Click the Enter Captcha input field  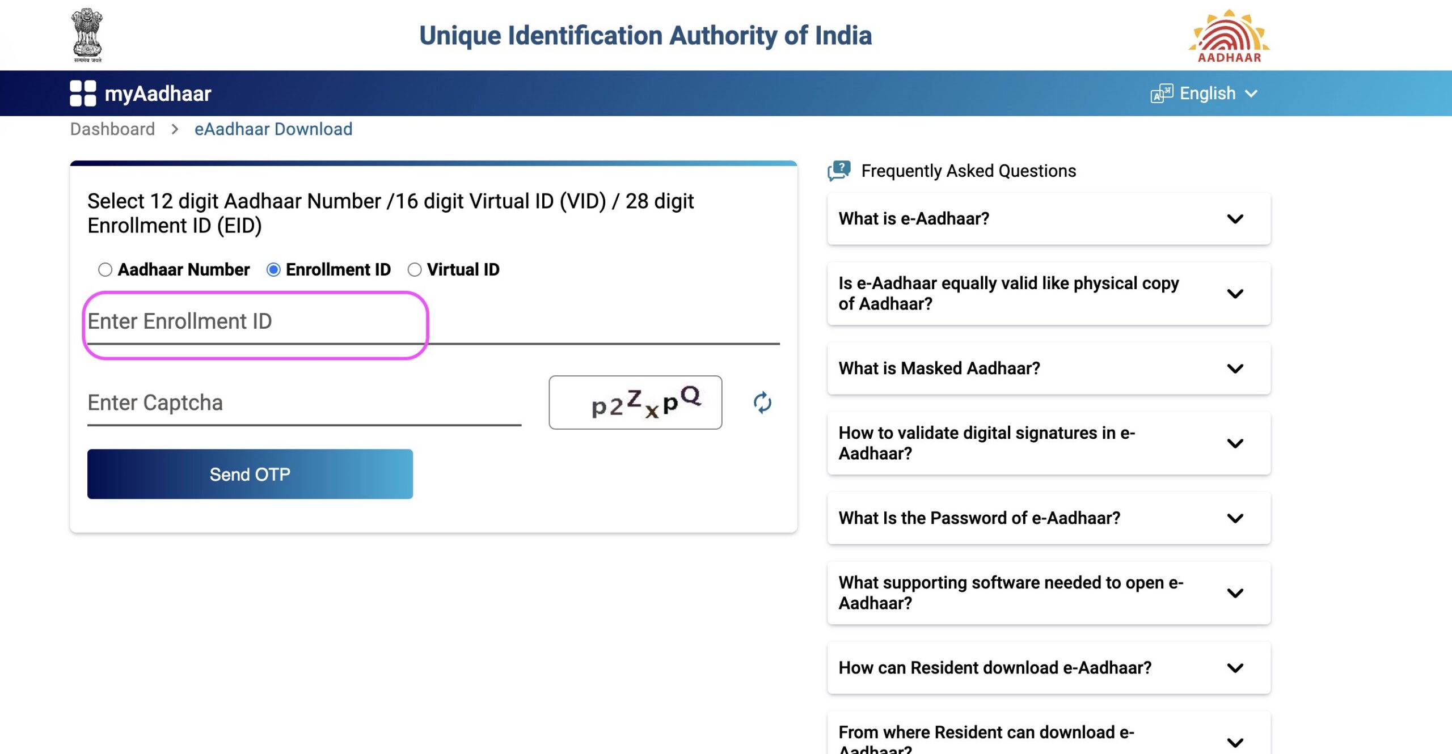coord(302,402)
